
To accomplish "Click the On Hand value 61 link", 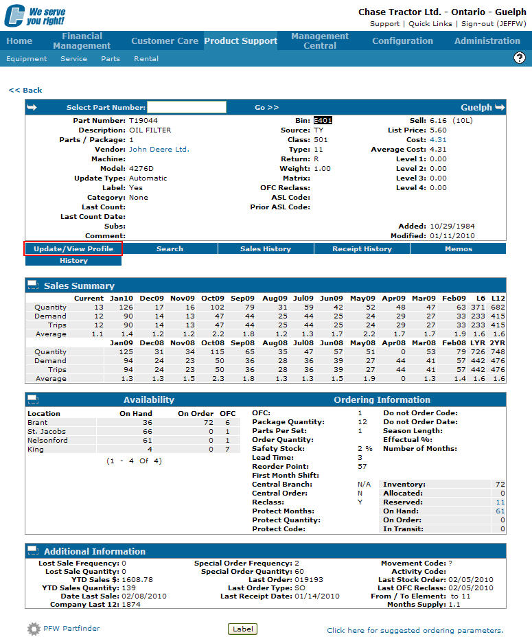I will pos(500,511).
